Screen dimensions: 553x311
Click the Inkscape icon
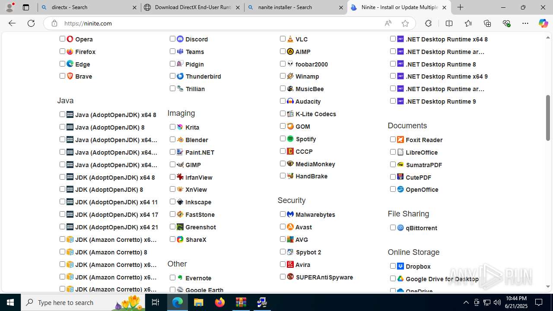pos(180,202)
